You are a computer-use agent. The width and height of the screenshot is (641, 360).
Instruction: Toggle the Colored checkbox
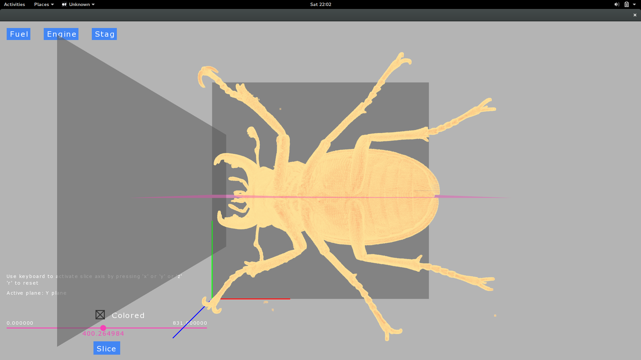point(100,315)
